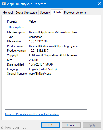Viewport: 103px width, 130px height.
Task: Switch to the General tab
Action: [x=8, y=13]
